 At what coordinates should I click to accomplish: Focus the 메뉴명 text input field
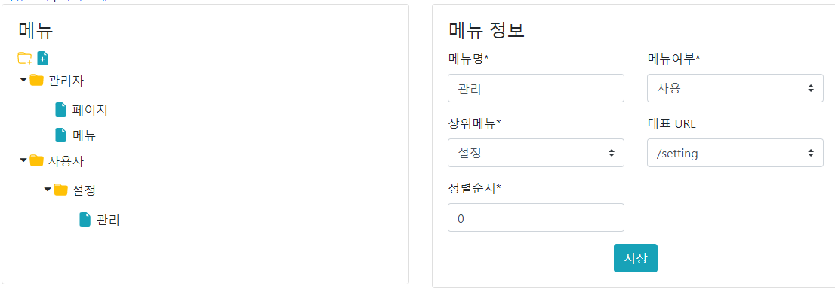pos(536,88)
